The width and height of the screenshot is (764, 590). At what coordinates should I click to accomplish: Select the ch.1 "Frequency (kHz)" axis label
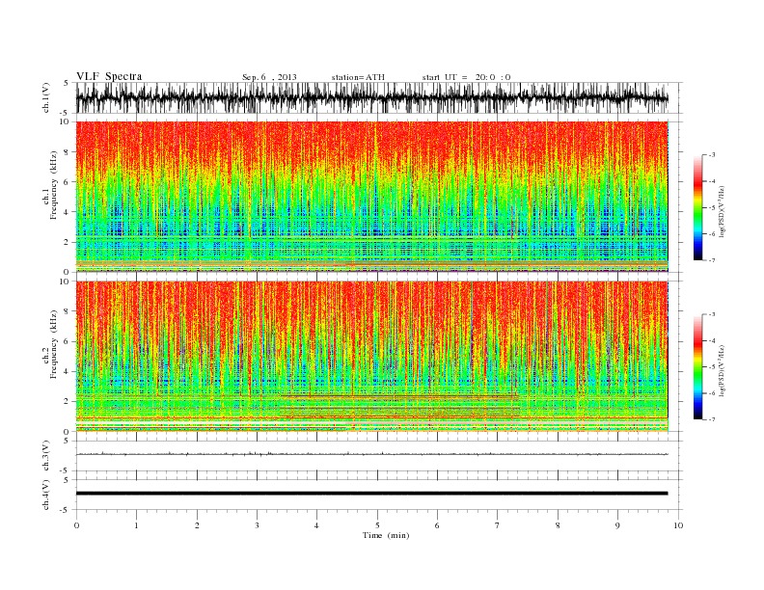coord(54,185)
